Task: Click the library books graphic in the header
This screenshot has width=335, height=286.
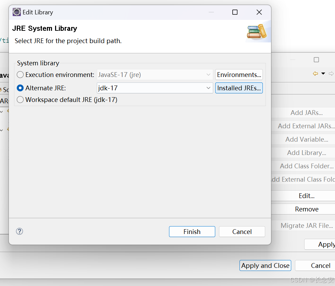Action: pos(256,31)
